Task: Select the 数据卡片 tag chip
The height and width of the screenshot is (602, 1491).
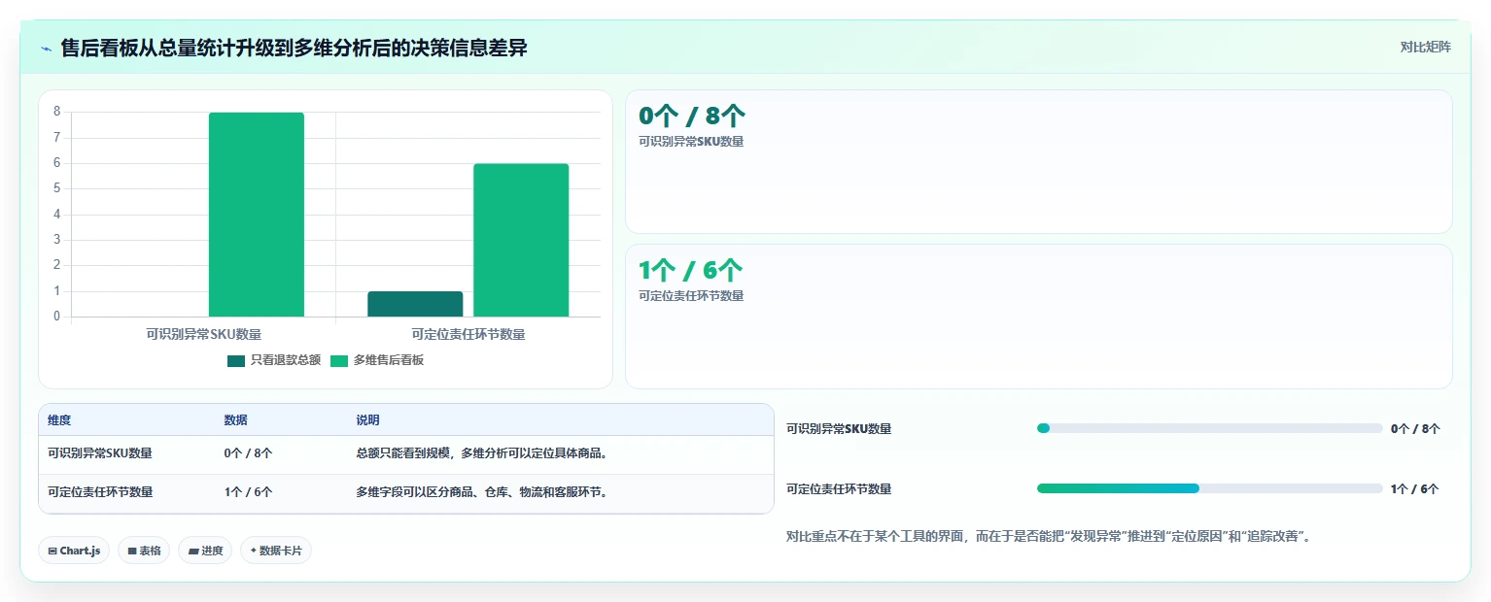Action: [276, 551]
